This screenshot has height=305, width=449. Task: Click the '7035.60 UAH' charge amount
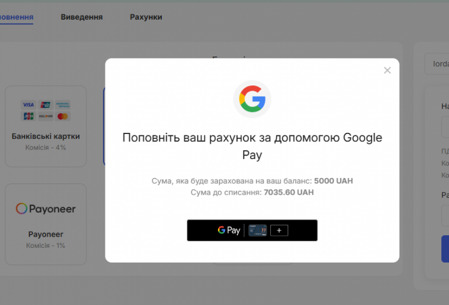(289, 192)
